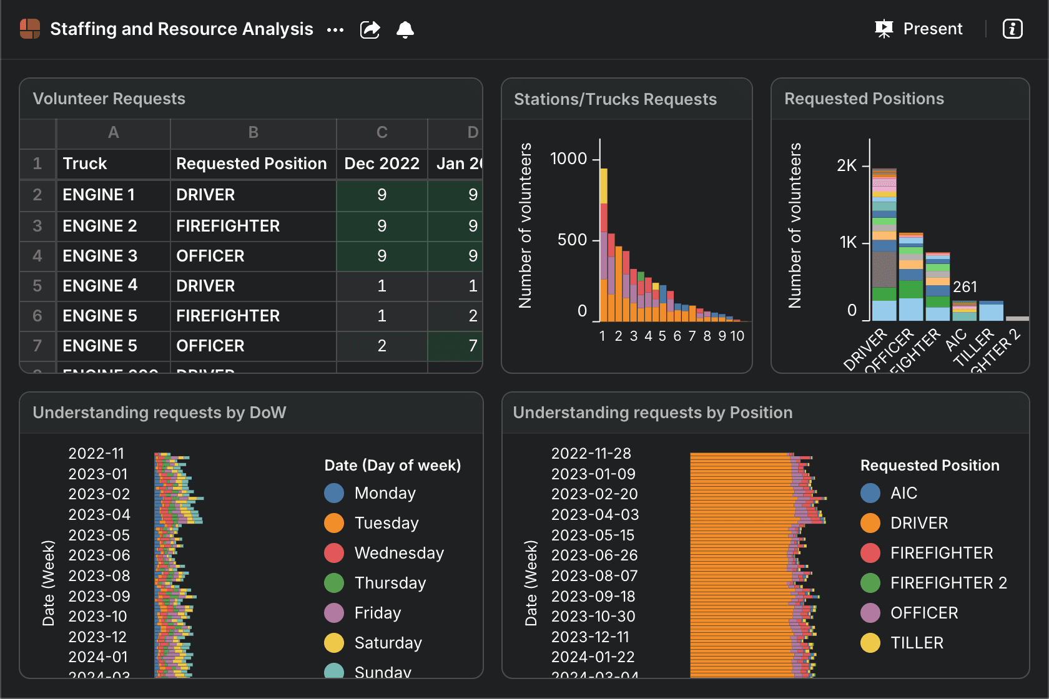Click FIREFIGHTER cell in row 3

253,226
